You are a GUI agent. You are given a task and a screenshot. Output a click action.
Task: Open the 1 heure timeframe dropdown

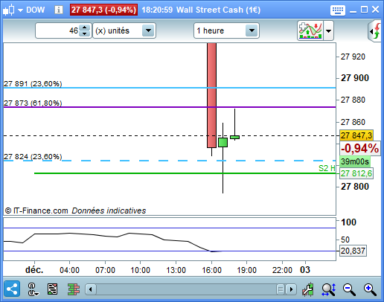click(226, 30)
